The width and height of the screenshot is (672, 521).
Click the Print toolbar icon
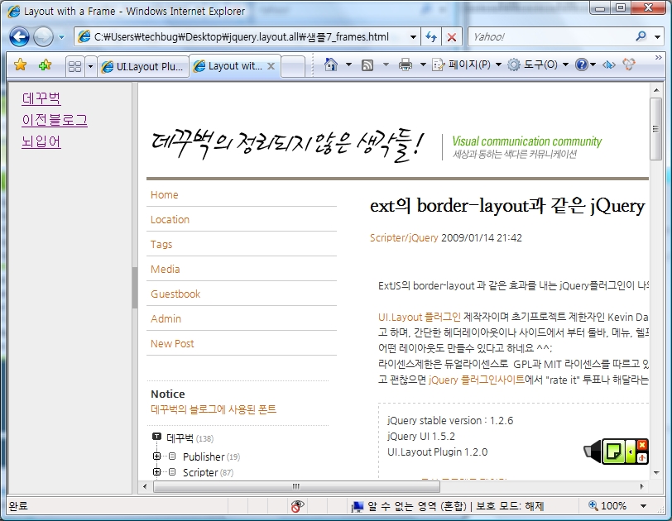[405, 65]
